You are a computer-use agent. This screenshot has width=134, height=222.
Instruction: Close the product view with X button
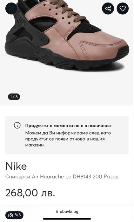click(x=11, y=9)
